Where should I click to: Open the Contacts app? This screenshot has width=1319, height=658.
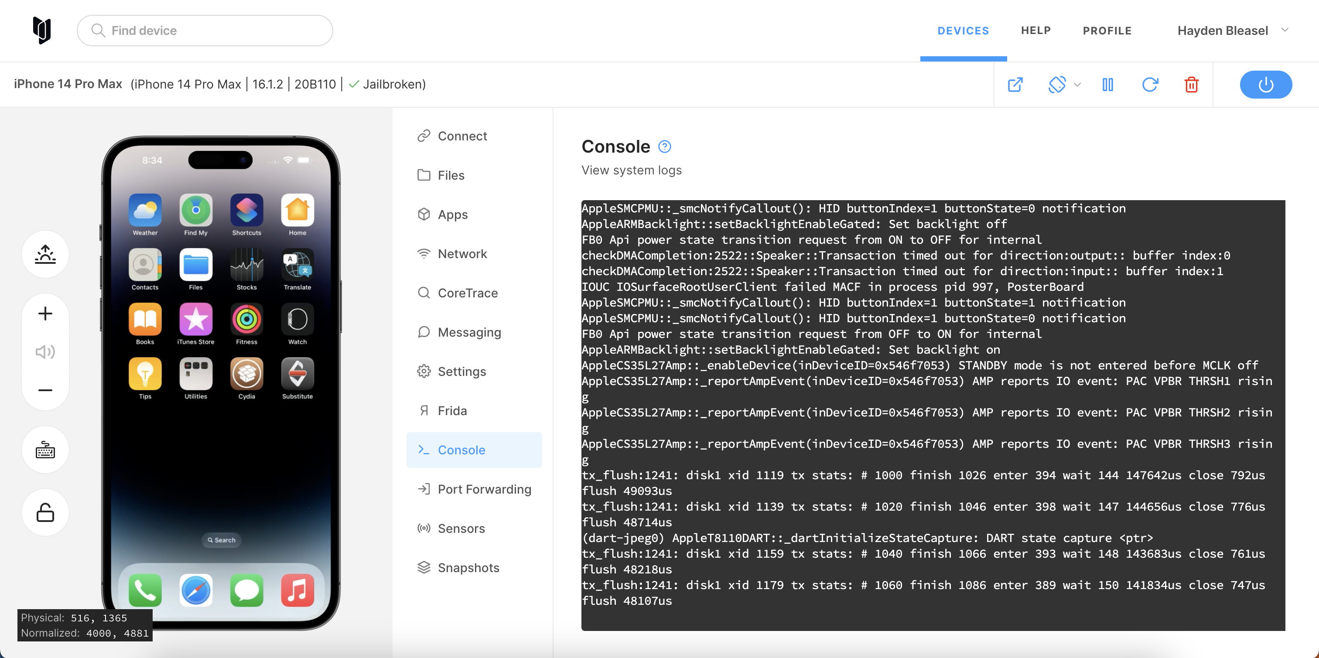[x=145, y=265]
